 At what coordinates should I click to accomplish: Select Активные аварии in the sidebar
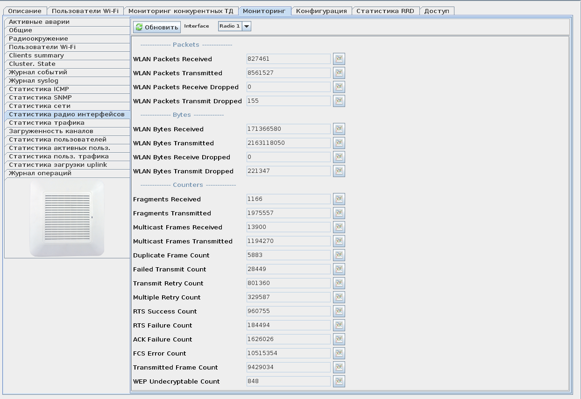pyautogui.click(x=39, y=22)
